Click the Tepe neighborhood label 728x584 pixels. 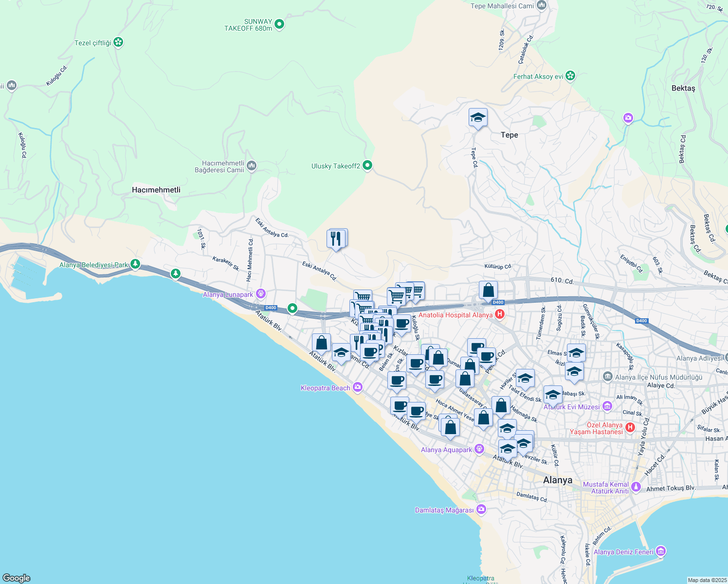510,135
